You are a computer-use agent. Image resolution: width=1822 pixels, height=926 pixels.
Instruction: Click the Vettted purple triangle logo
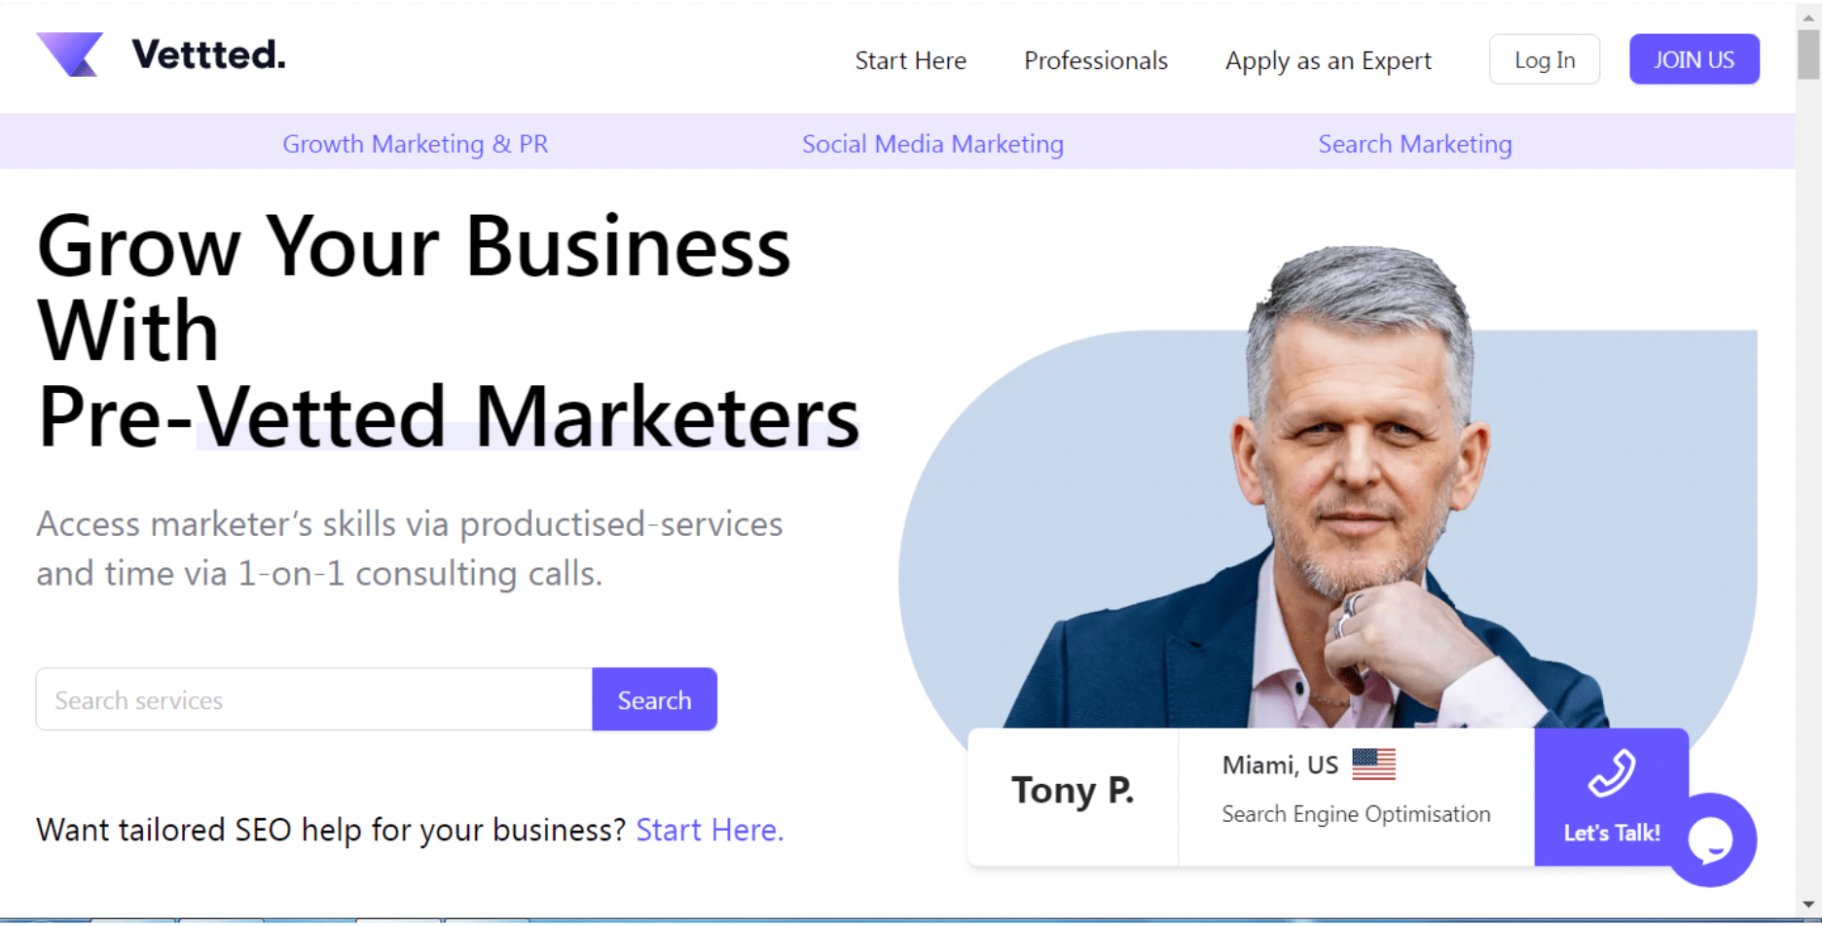tap(69, 54)
